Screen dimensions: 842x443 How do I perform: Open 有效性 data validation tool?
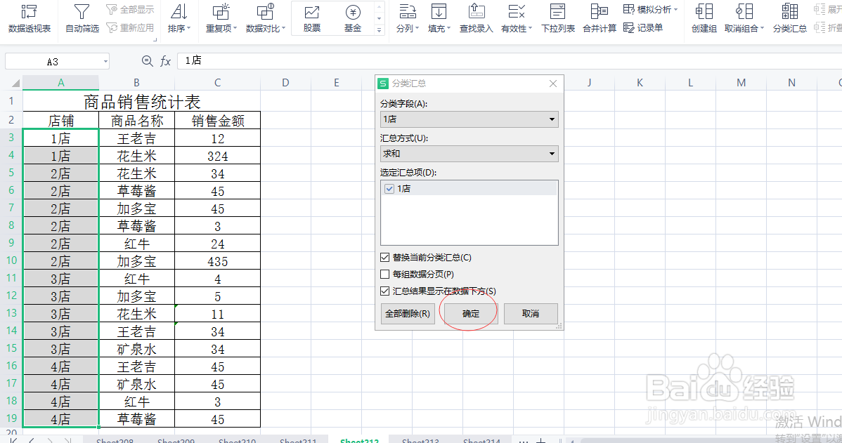(x=516, y=18)
